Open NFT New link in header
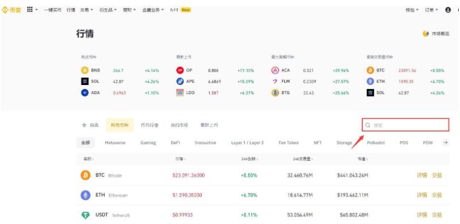Image resolution: width=460 pixels, height=224 pixels. (180, 10)
